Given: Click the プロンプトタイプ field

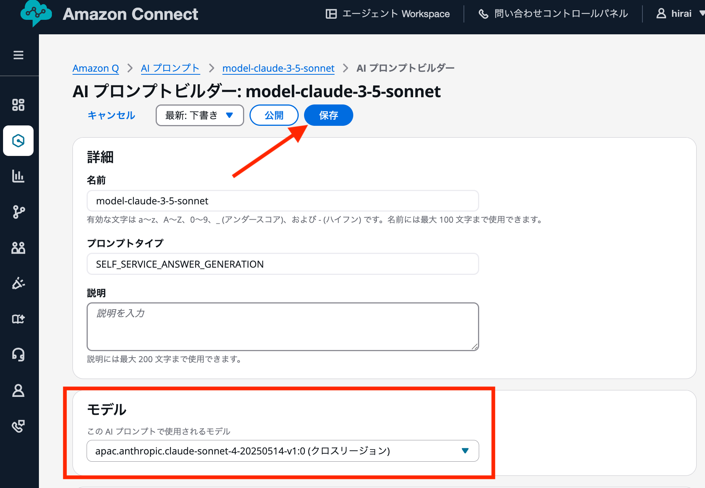Looking at the screenshot, I should point(283,264).
